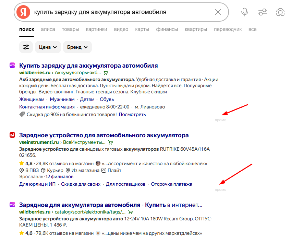Open the Детям sitelink
Image resolution: width=291 pixels, height=242 pixels.
[x=87, y=99]
